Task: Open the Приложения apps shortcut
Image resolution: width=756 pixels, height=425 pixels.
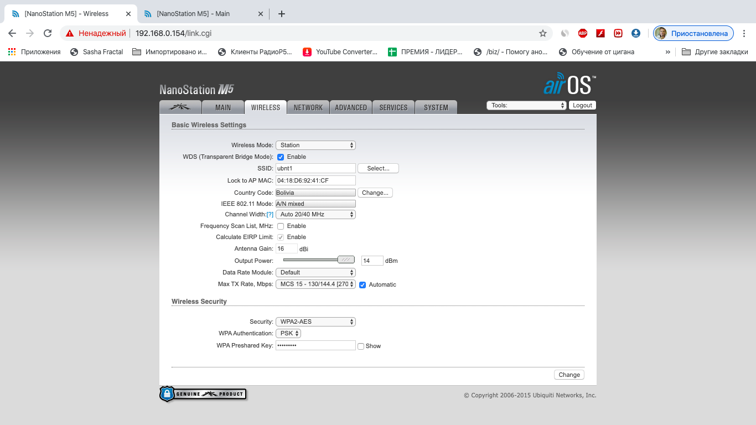Action: pyautogui.click(x=34, y=52)
